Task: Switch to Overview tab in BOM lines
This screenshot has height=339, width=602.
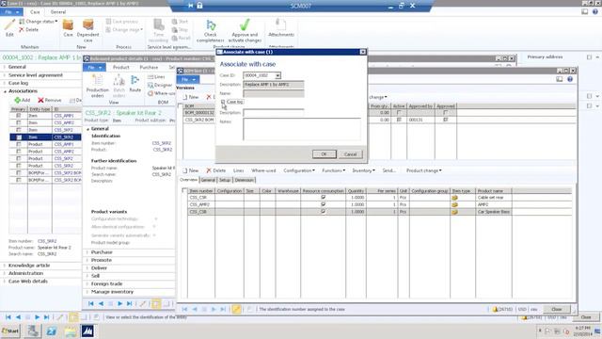Action: 188,180
